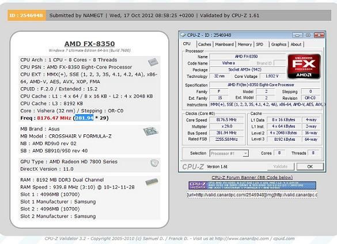Open the About tab
This screenshot has width=337, height=244.
coord(296,44)
